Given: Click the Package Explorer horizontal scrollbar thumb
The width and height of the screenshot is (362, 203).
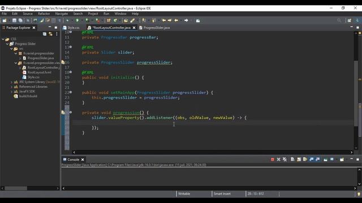Looking at the screenshot, I should [x=16, y=188].
